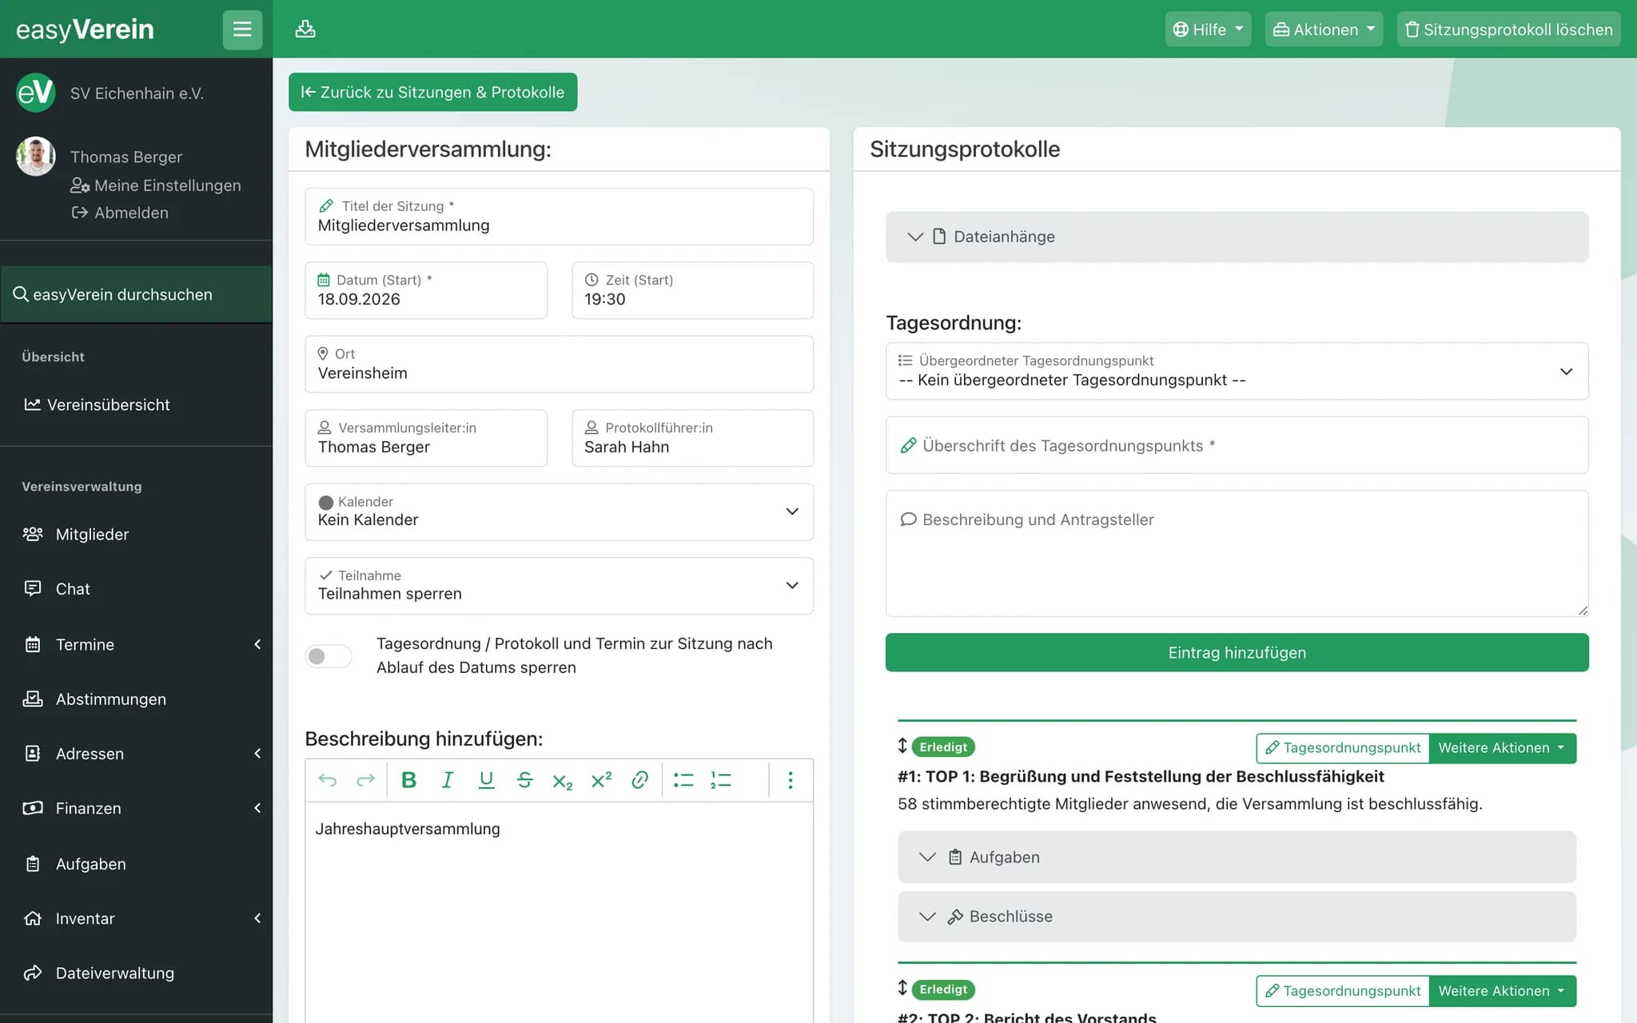Screen dimensions: 1637x1023
Task: Expand the Dateianhänge section
Action: point(1237,237)
